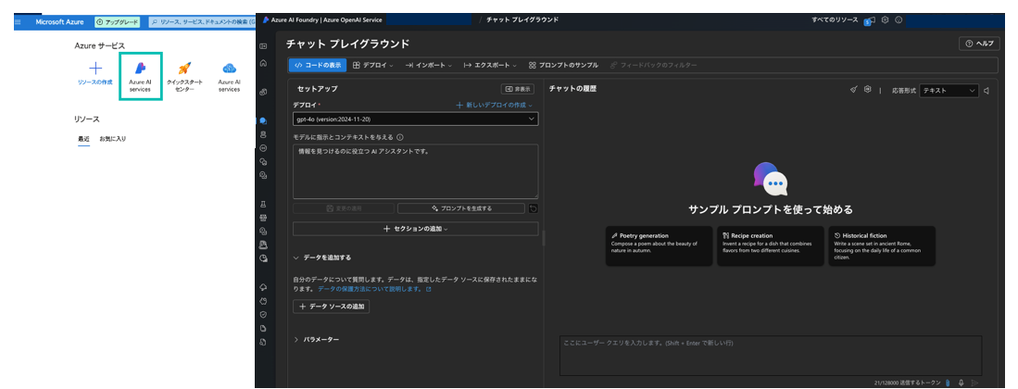Click the Azure portal search field

tap(201, 22)
